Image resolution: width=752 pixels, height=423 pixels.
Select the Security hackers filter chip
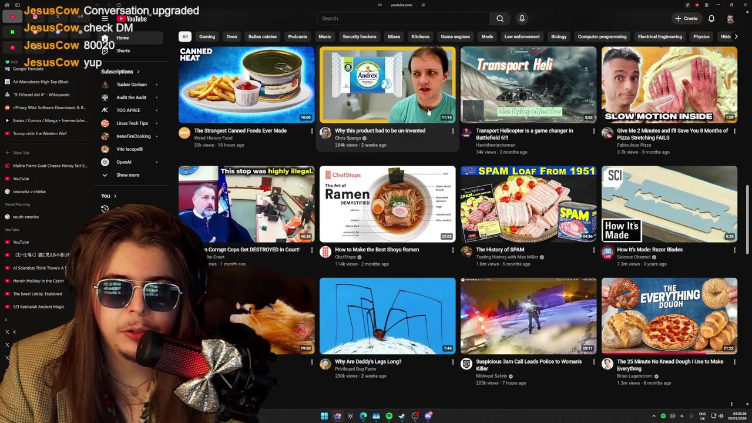[x=360, y=36]
